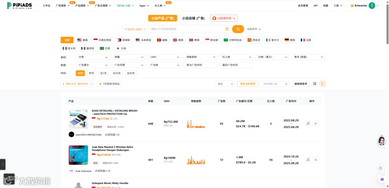Open the TikTok 小店 navigation menu
Image resolution: width=389 pixels, height=188 pixels.
tap(125, 5)
